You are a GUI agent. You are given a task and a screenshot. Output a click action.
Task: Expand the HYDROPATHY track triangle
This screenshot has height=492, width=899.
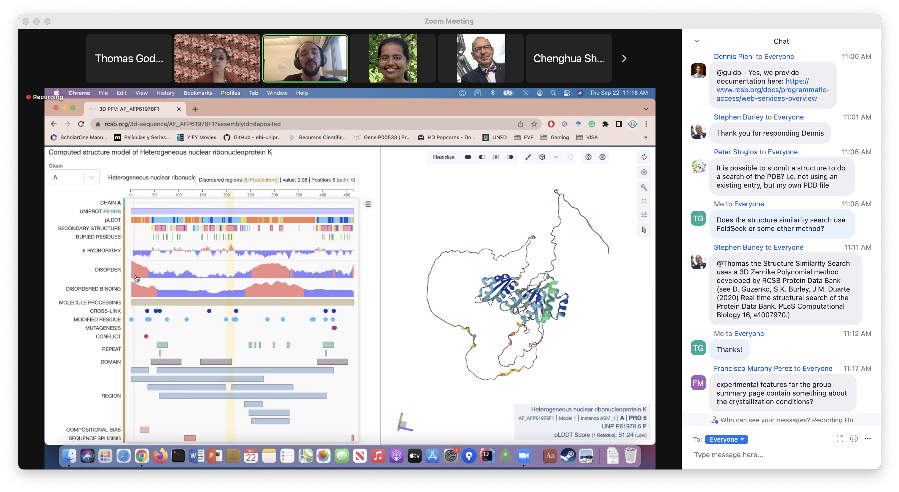pos(84,251)
